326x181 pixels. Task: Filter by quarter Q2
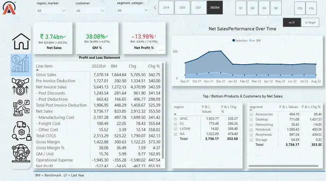[x=252, y=8]
